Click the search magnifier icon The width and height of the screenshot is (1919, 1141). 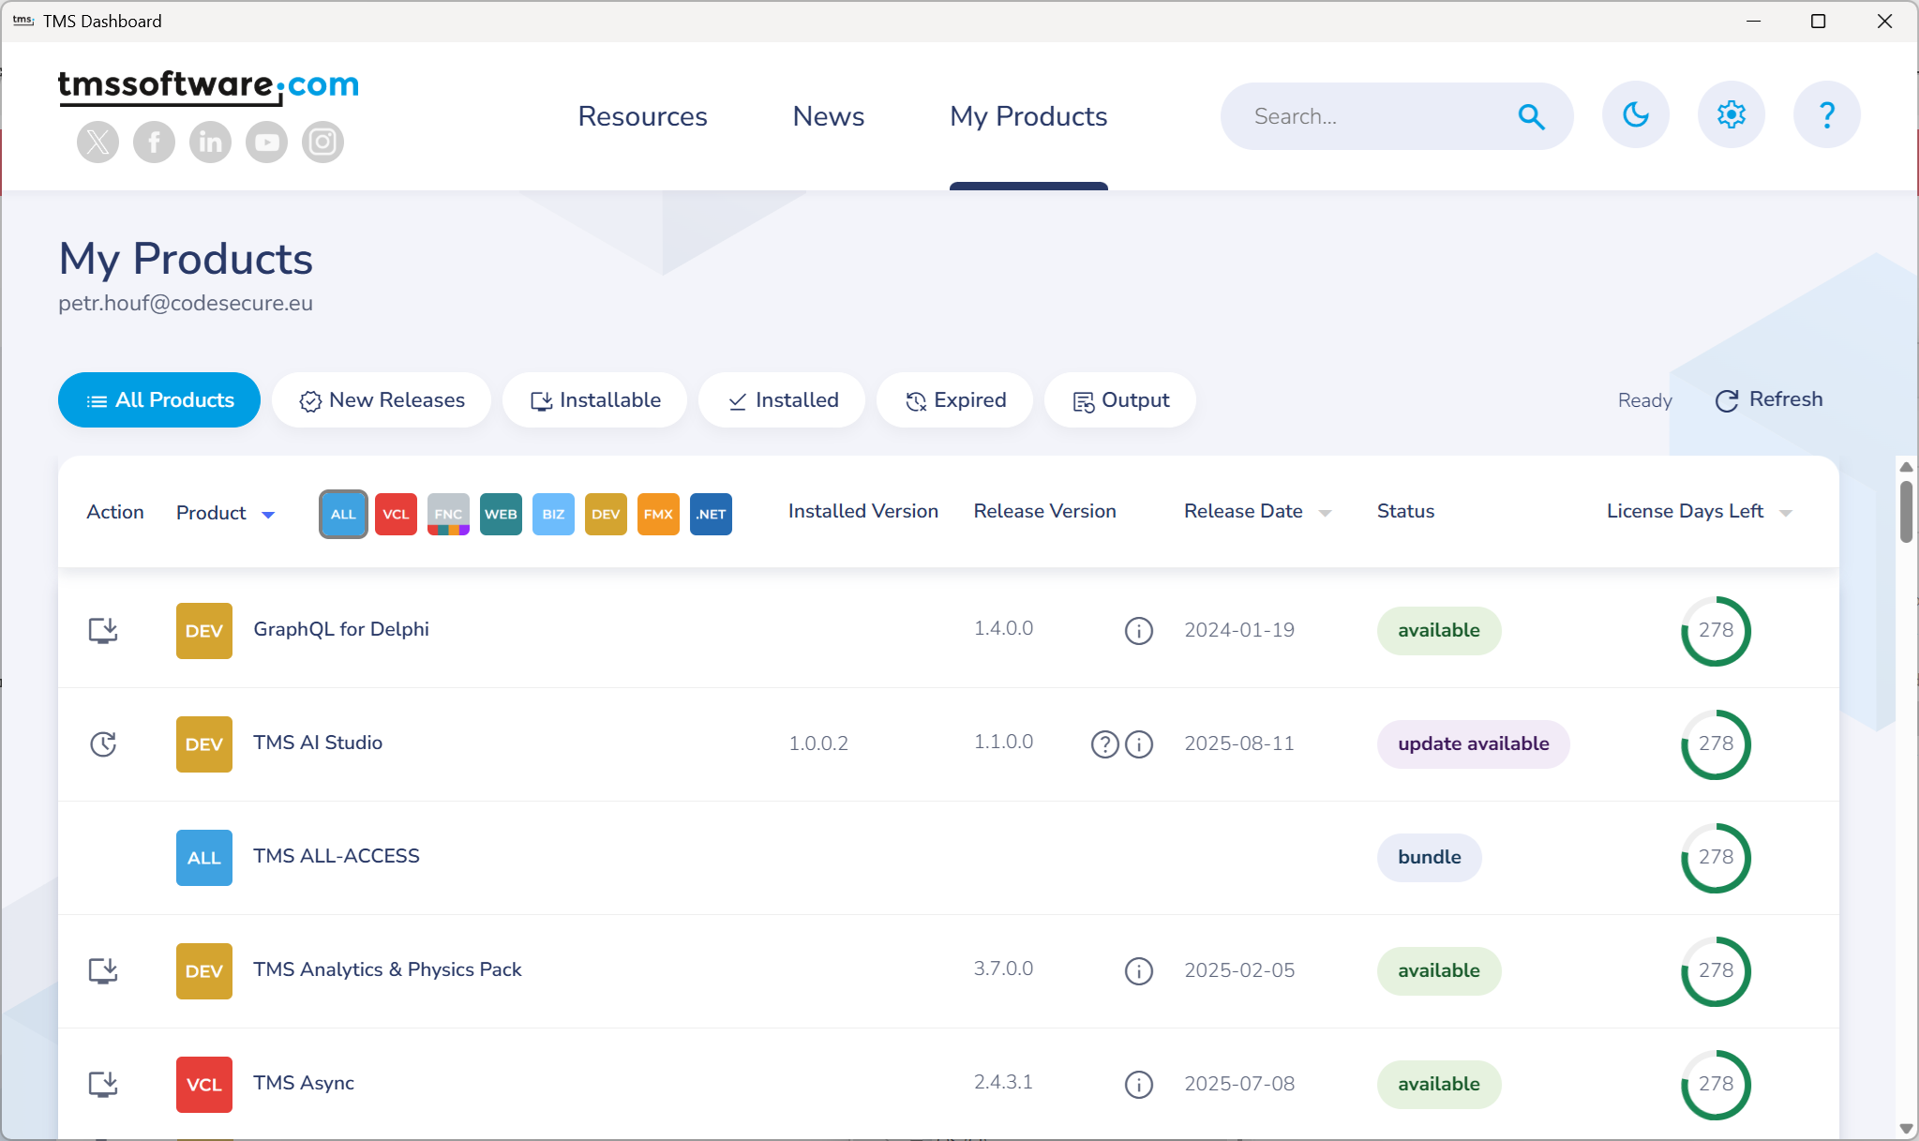point(1531,116)
